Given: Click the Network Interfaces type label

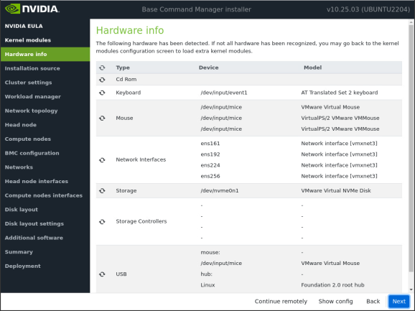Looking at the screenshot, I should (141, 159).
